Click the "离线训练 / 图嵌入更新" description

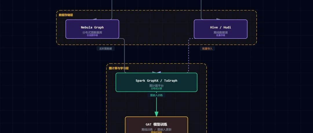pos(156,130)
